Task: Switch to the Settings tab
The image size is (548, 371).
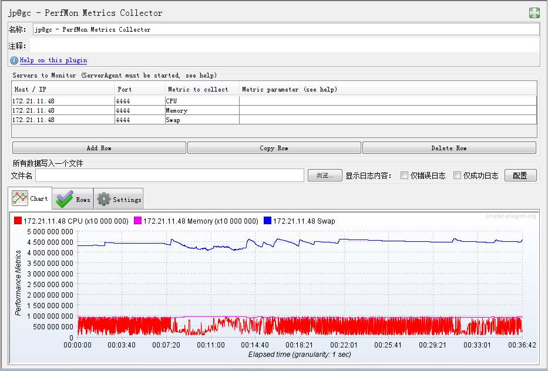Action: coord(119,198)
